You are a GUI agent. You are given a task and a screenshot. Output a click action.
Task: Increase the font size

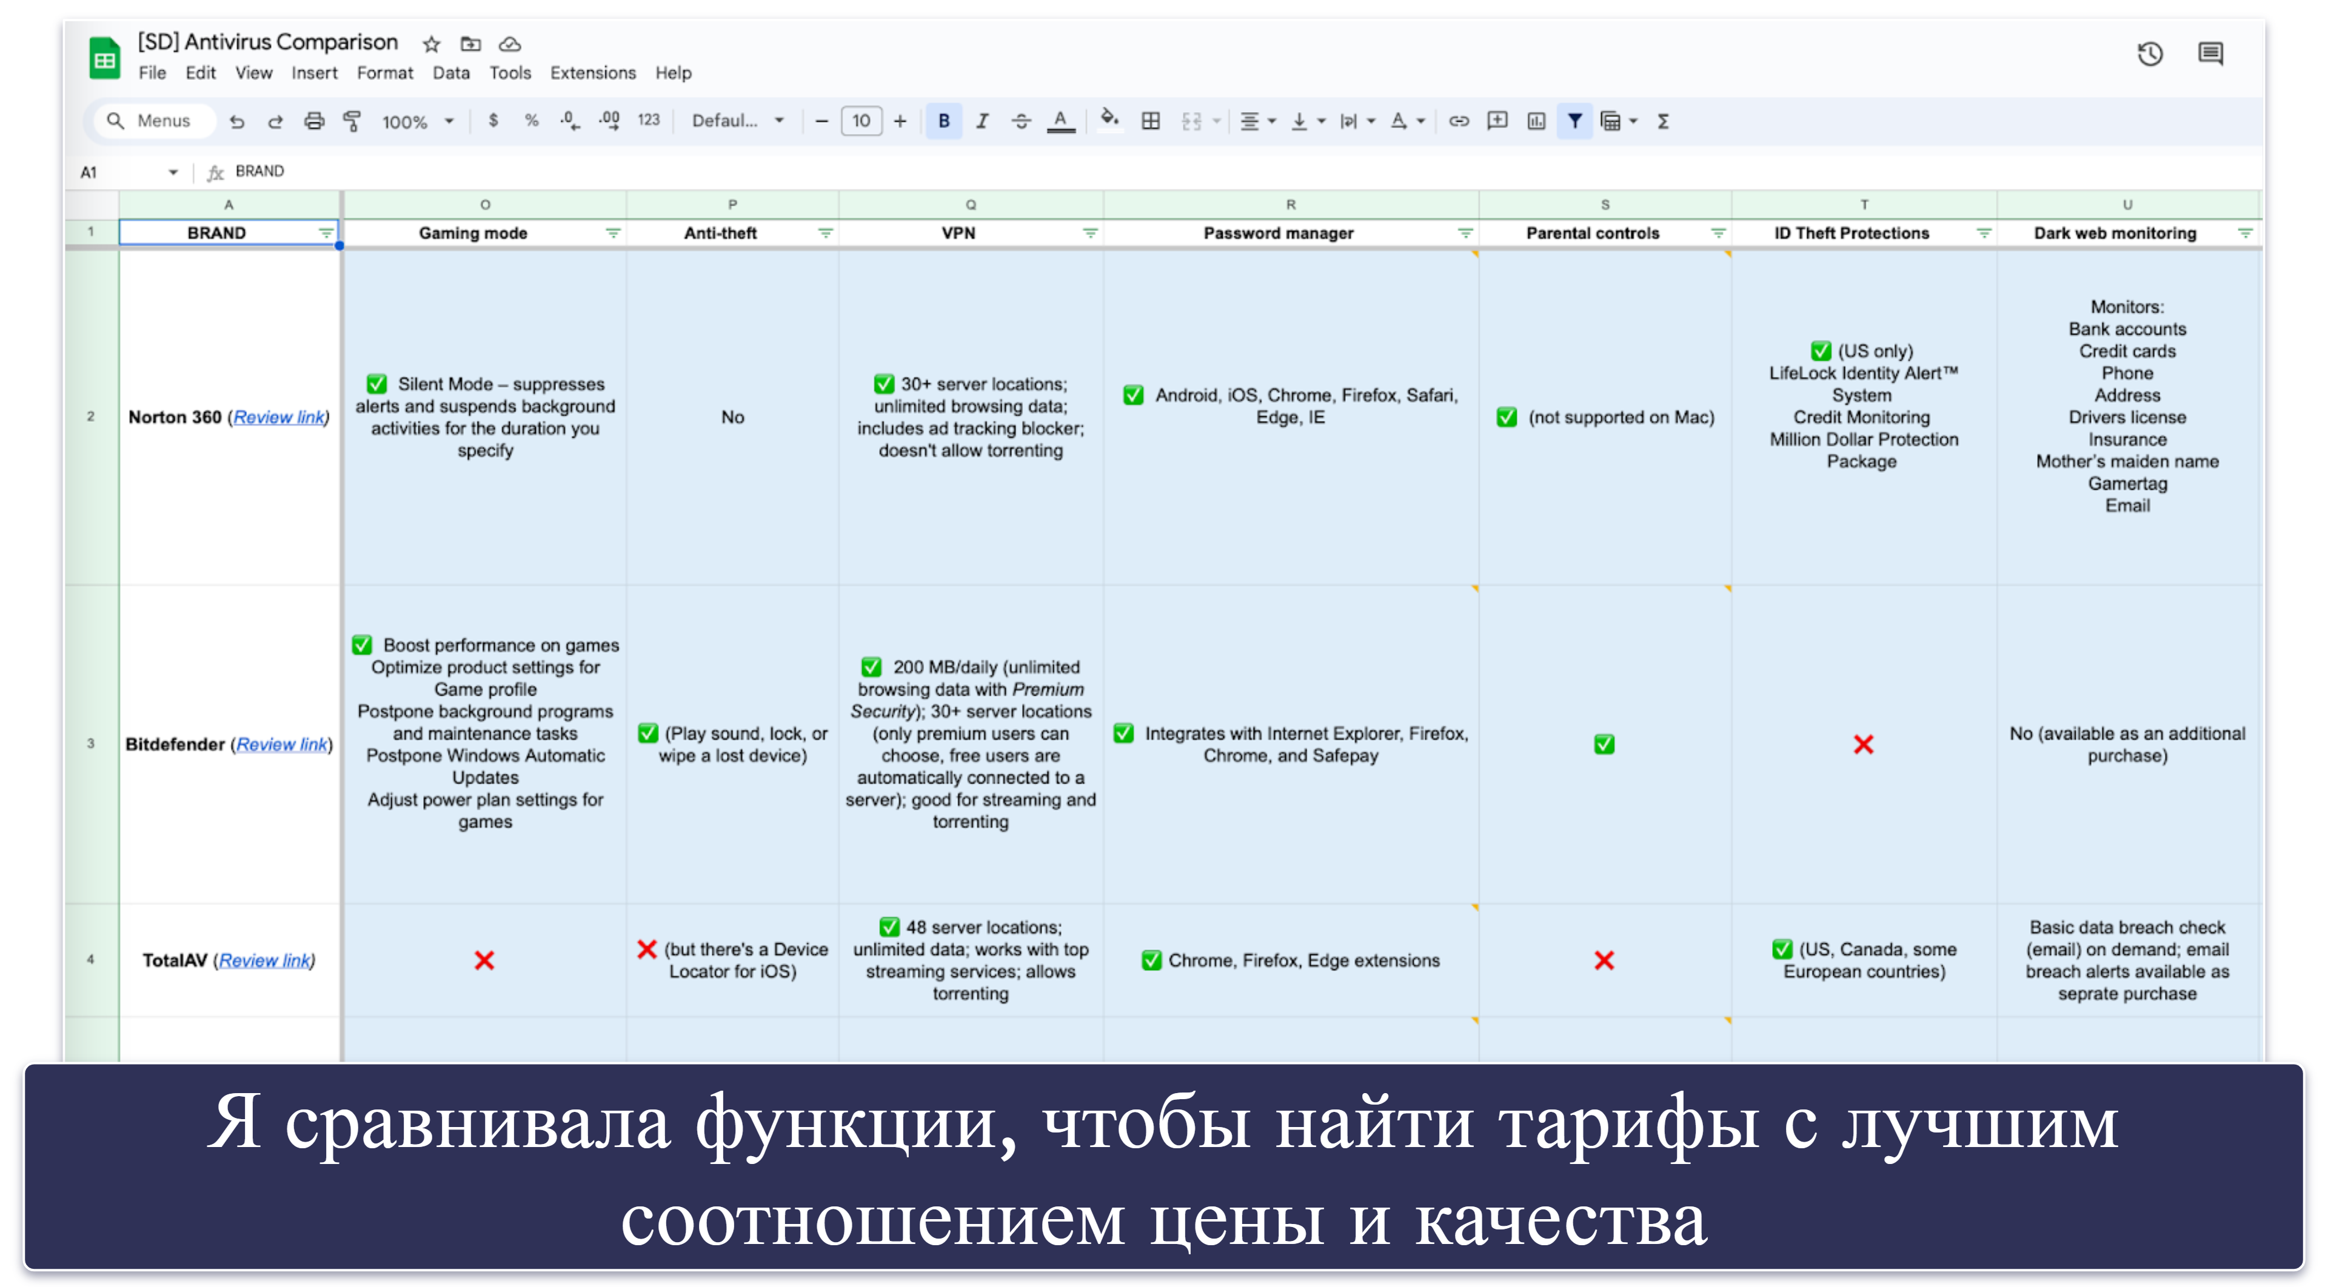pos(900,121)
